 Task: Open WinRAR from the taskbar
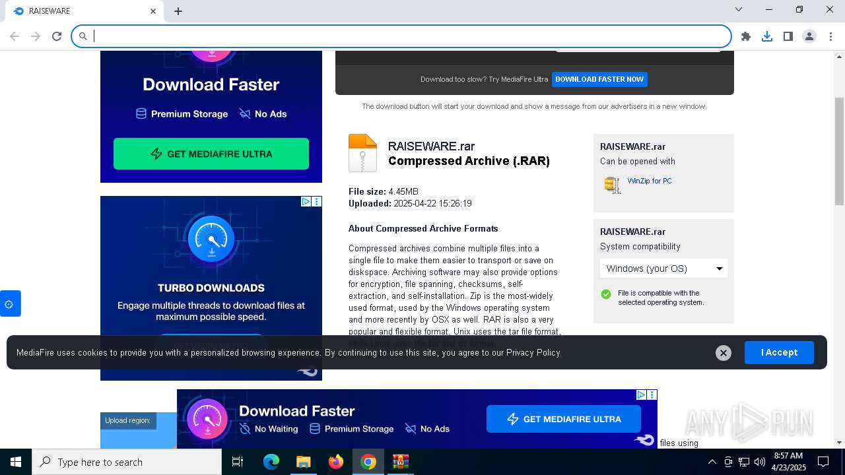tap(401, 462)
